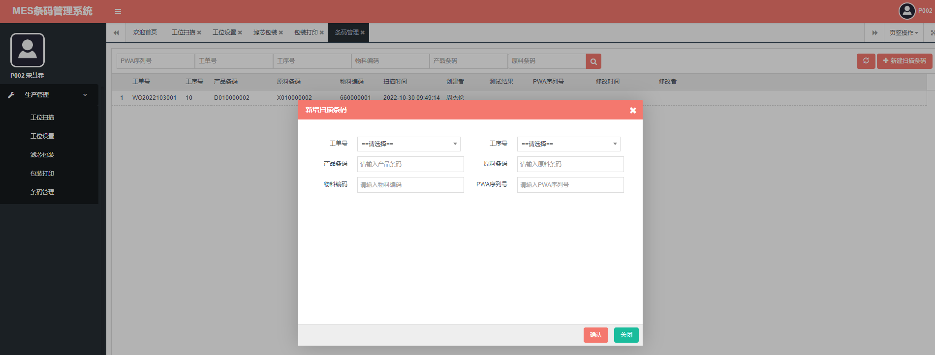
Task: Expand the 页签操作 dropdown menu
Action: pyautogui.click(x=904, y=33)
